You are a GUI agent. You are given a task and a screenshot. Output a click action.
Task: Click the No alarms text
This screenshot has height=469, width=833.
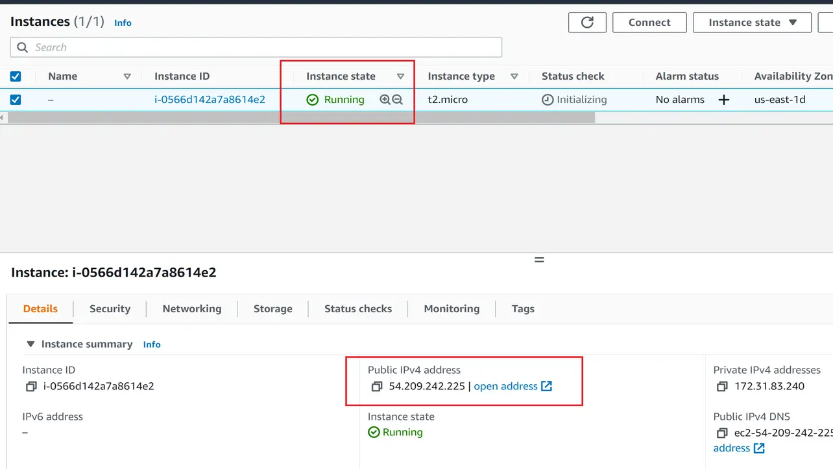pos(680,100)
